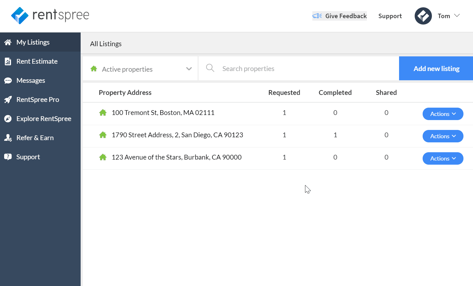Click the Explore RentSpree compass icon
The width and height of the screenshot is (473, 286).
8,119
